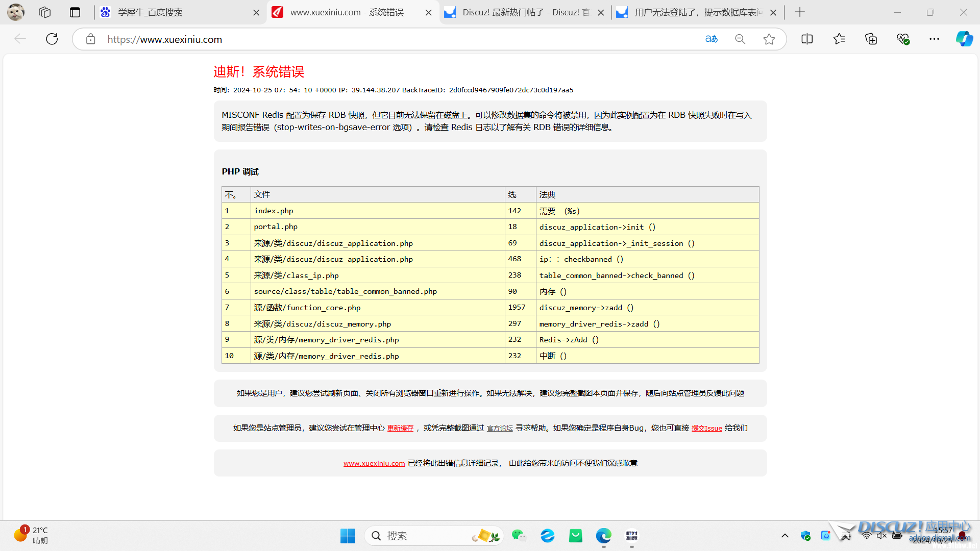980x551 pixels.
Task: Launch Copilot from the sidebar icon
Action: click(964, 39)
